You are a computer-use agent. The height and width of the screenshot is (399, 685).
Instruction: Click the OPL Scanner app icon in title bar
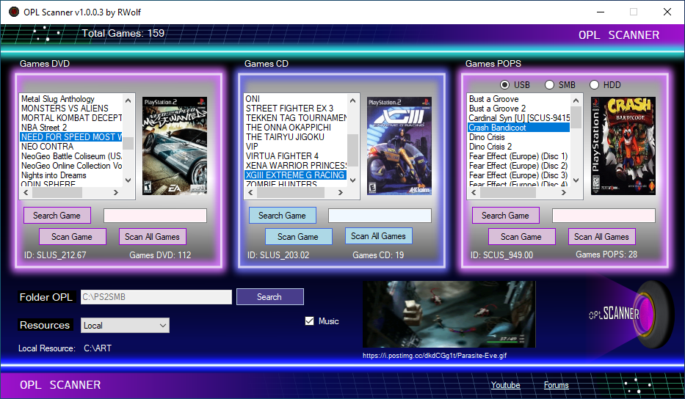pyautogui.click(x=13, y=12)
